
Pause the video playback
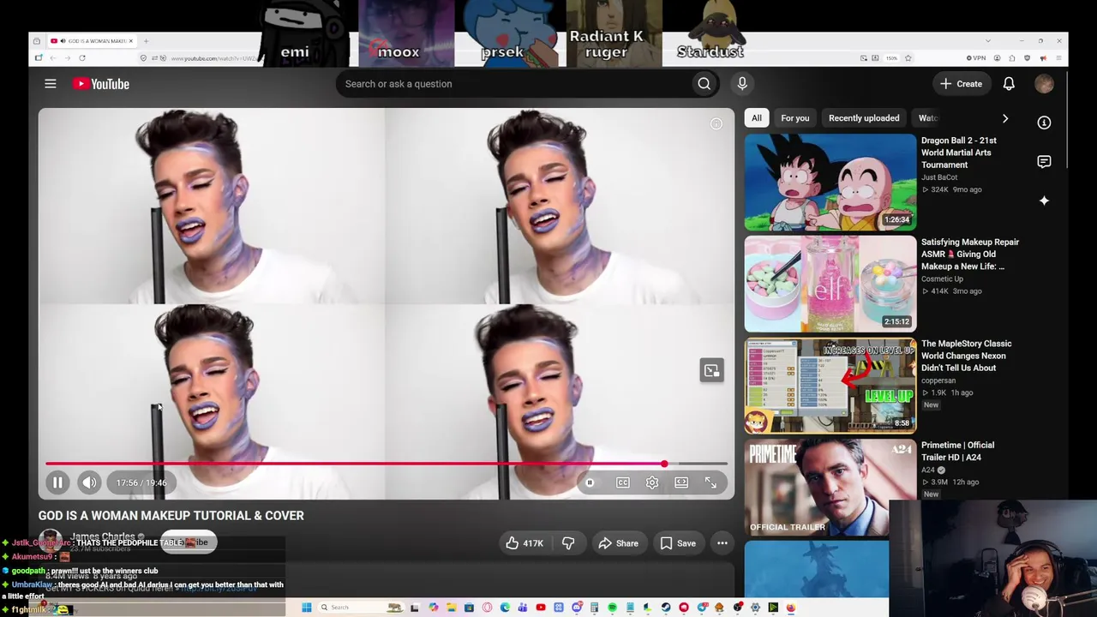coord(57,482)
